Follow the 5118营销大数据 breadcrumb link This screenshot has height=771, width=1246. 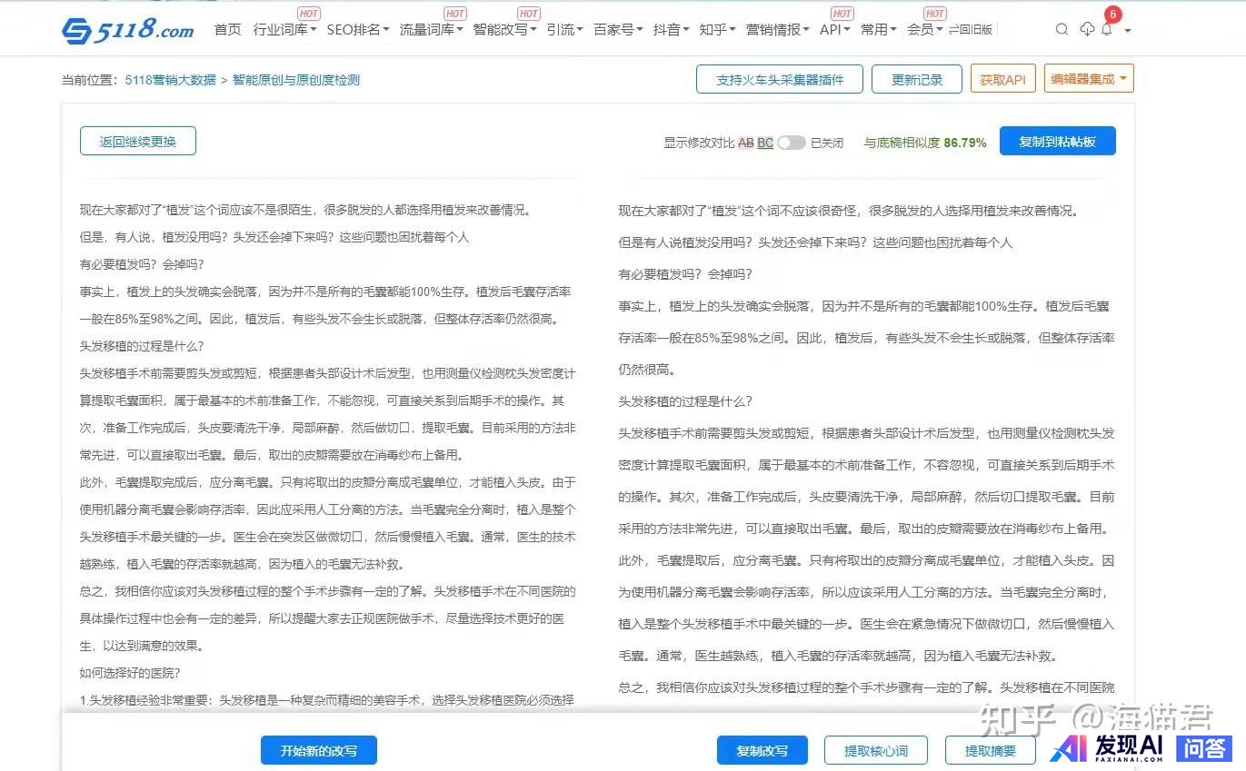pos(171,80)
